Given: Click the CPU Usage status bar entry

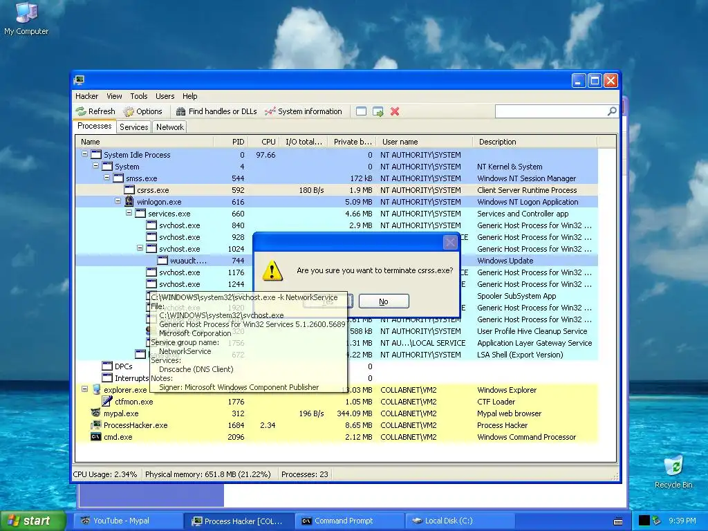Looking at the screenshot, I should point(105,474).
